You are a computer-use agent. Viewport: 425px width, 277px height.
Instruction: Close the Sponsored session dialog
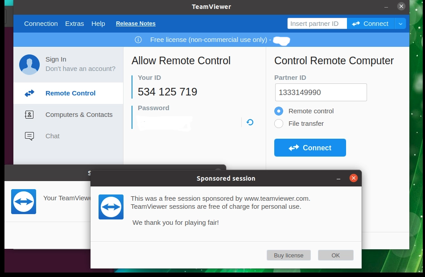pos(354,178)
